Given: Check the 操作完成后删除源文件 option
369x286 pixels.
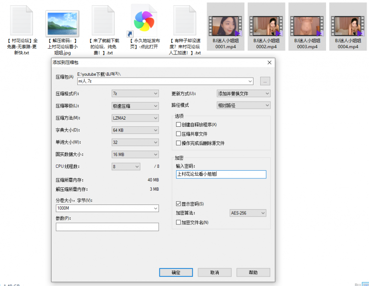Looking at the screenshot, I should coord(179,143).
